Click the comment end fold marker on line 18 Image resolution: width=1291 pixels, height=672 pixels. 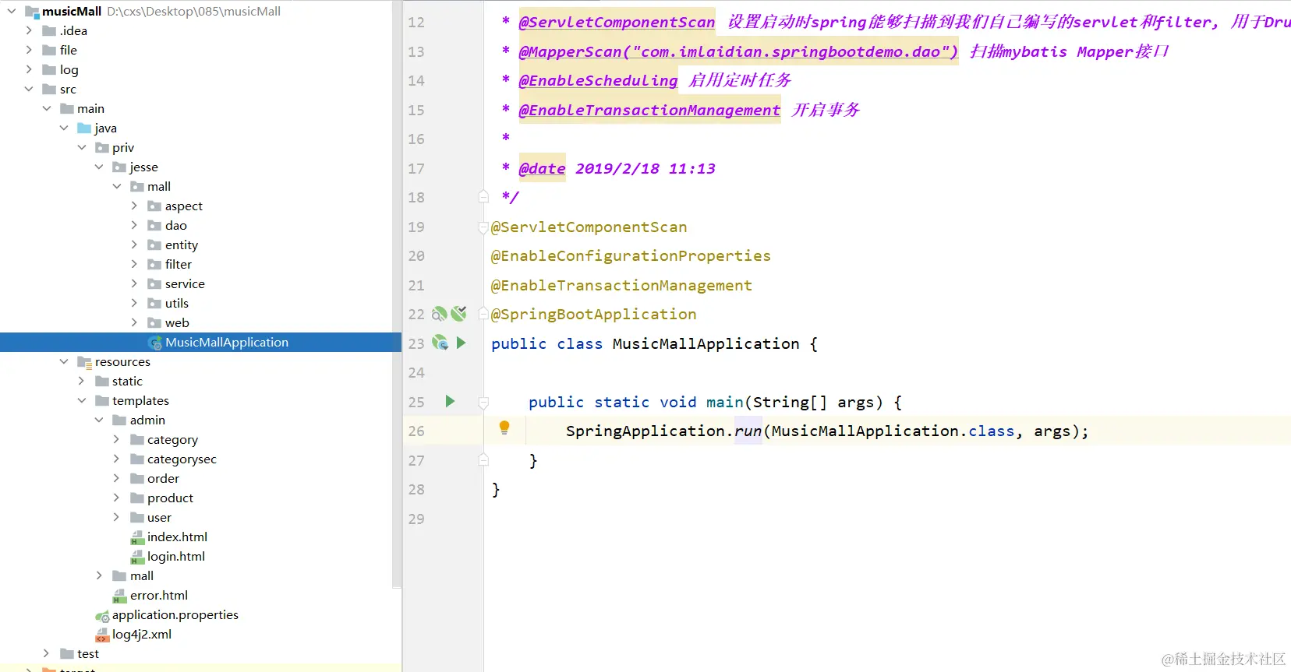pyautogui.click(x=483, y=197)
